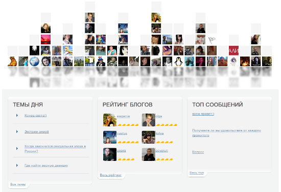This screenshot has height=192, width=281.
Task: Open olga's blog name link
Action: (158, 116)
